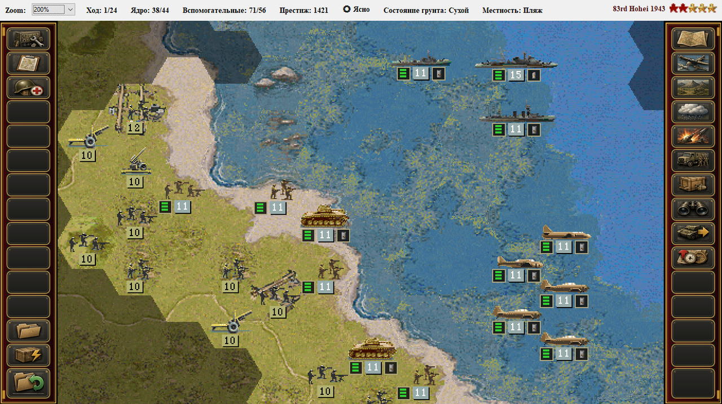Click the terrain text 'Местность: Пляж'

pos(513,10)
